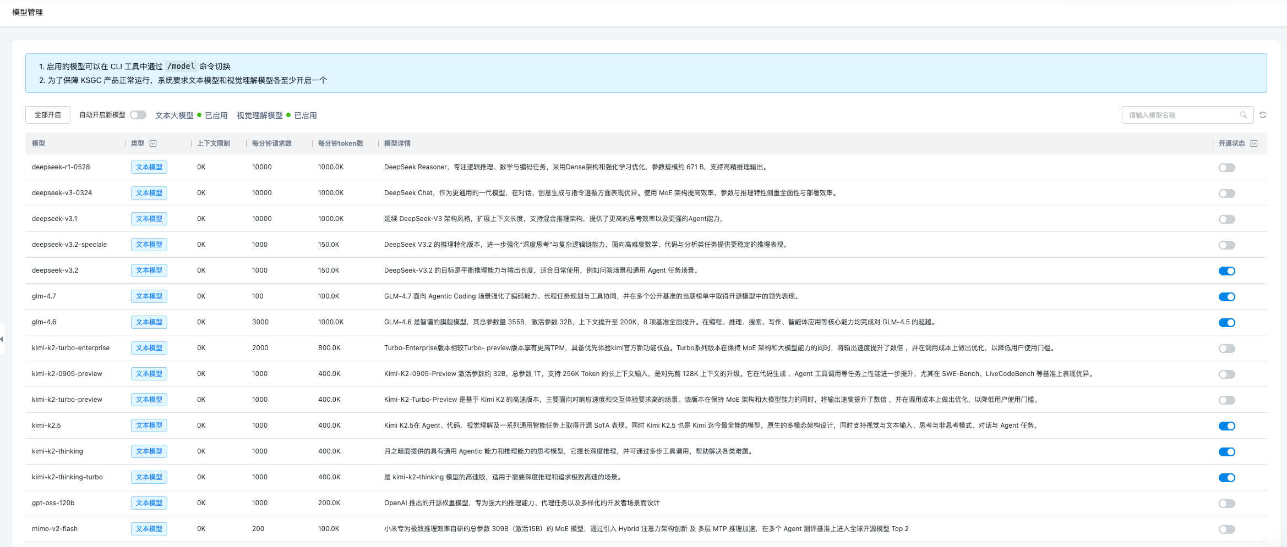Click the 文本模型 tag in the deepseek-r1-0528 row
Image resolution: width=1287 pixels, height=547 pixels.
(x=149, y=167)
